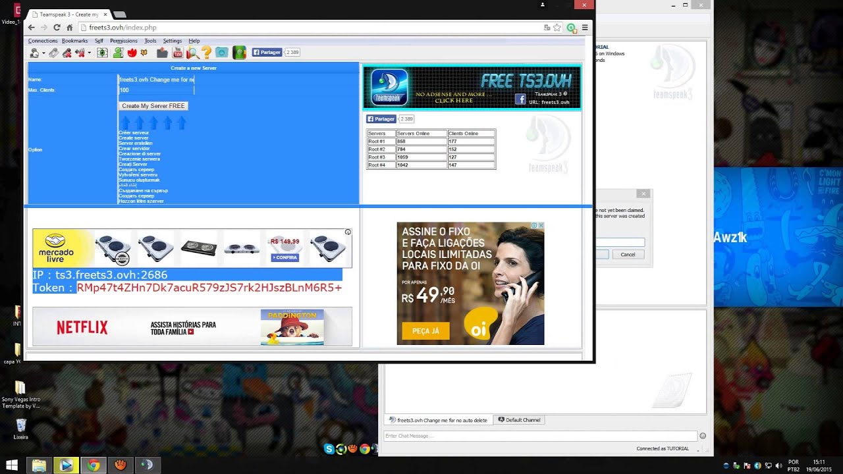
Task: Click the disconnect from server icon
Action: pos(54,53)
